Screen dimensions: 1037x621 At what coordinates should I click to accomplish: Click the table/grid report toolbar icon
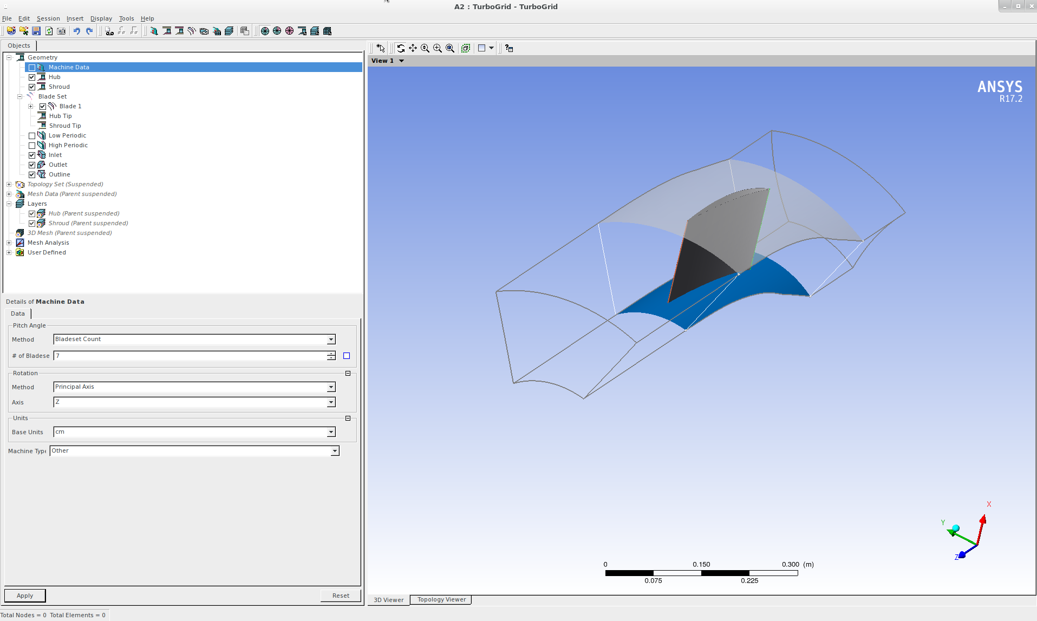(x=245, y=31)
